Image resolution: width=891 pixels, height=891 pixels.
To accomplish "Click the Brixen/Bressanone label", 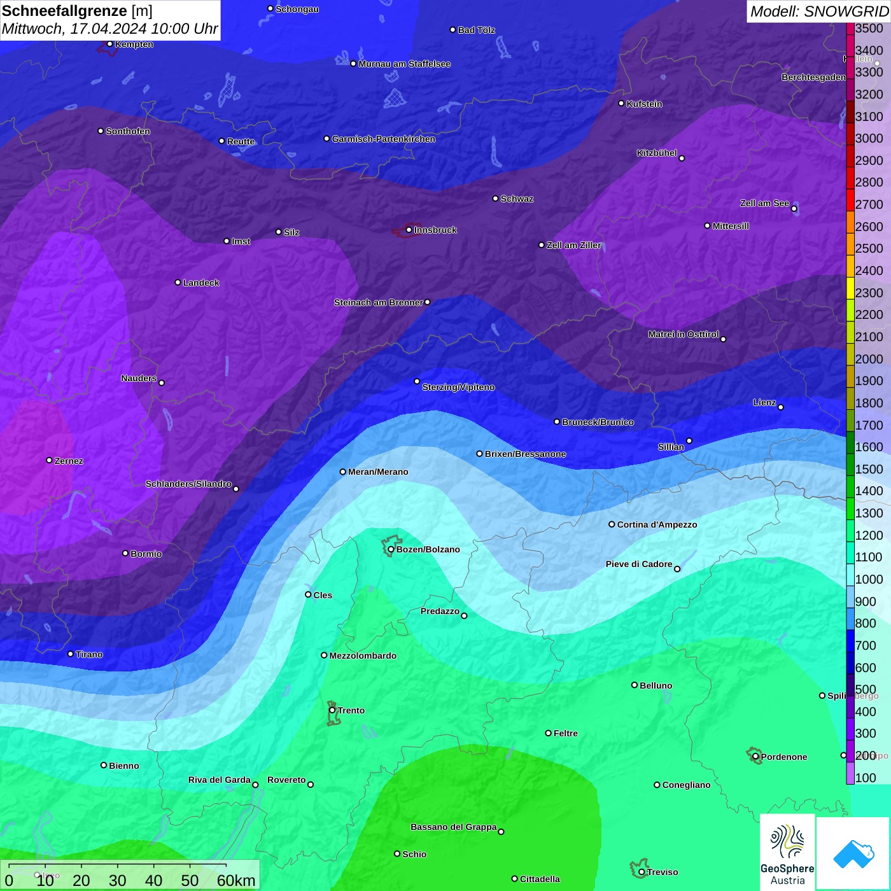I will click(x=526, y=454).
